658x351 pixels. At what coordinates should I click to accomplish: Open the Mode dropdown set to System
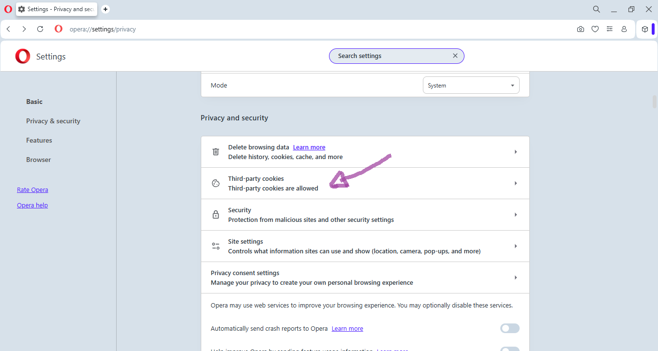[x=471, y=86]
